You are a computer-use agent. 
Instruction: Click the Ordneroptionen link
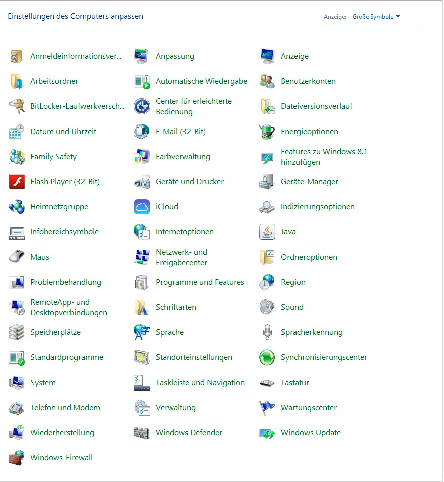coord(309,257)
